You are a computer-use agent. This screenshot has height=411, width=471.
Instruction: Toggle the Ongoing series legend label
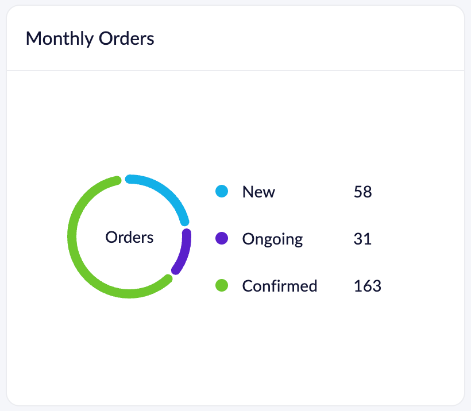(x=272, y=239)
